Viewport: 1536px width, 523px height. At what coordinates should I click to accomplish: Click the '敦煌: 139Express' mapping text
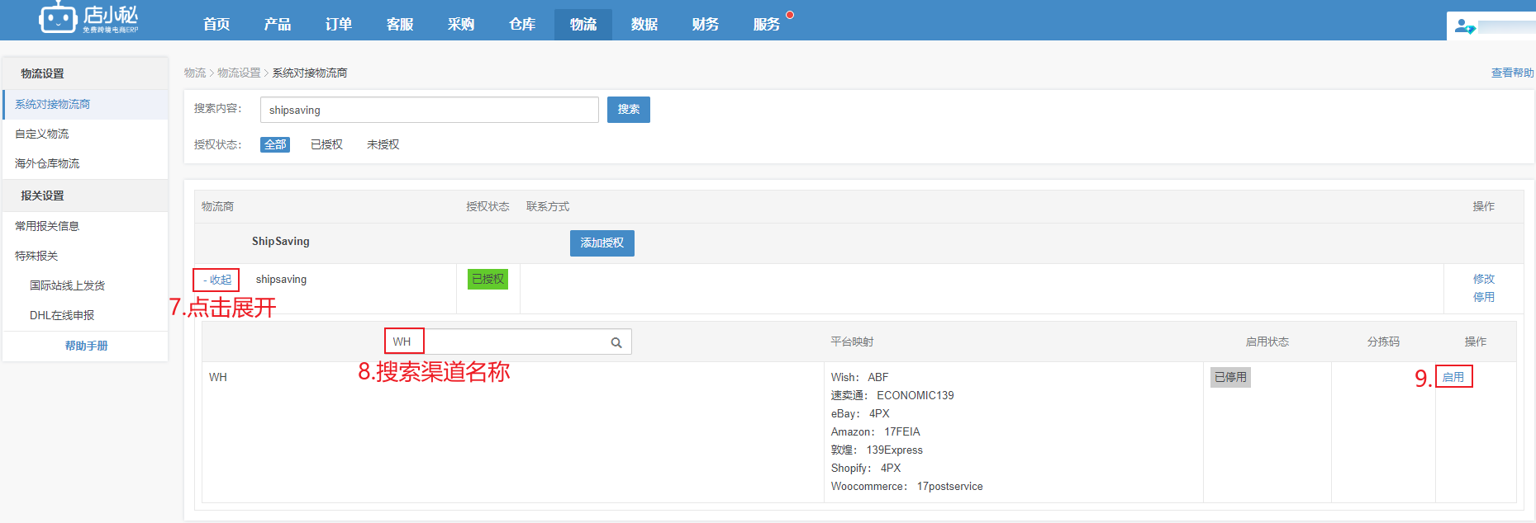click(x=877, y=450)
